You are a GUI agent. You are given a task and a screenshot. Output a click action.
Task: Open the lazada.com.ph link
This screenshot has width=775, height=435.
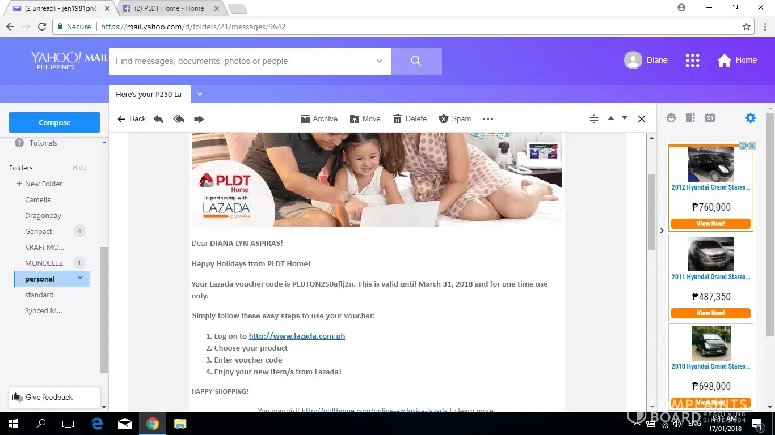tap(297, 336)
